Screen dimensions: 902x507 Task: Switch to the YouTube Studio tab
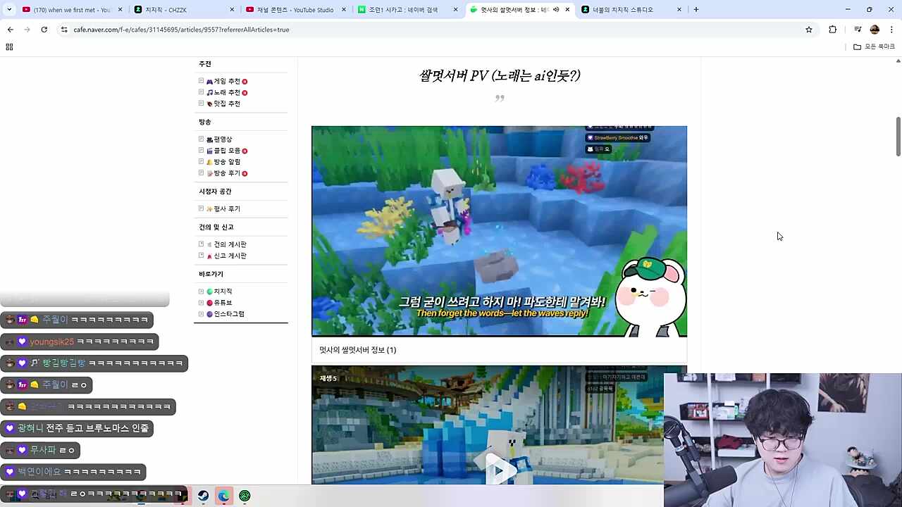tap(296, 10)
